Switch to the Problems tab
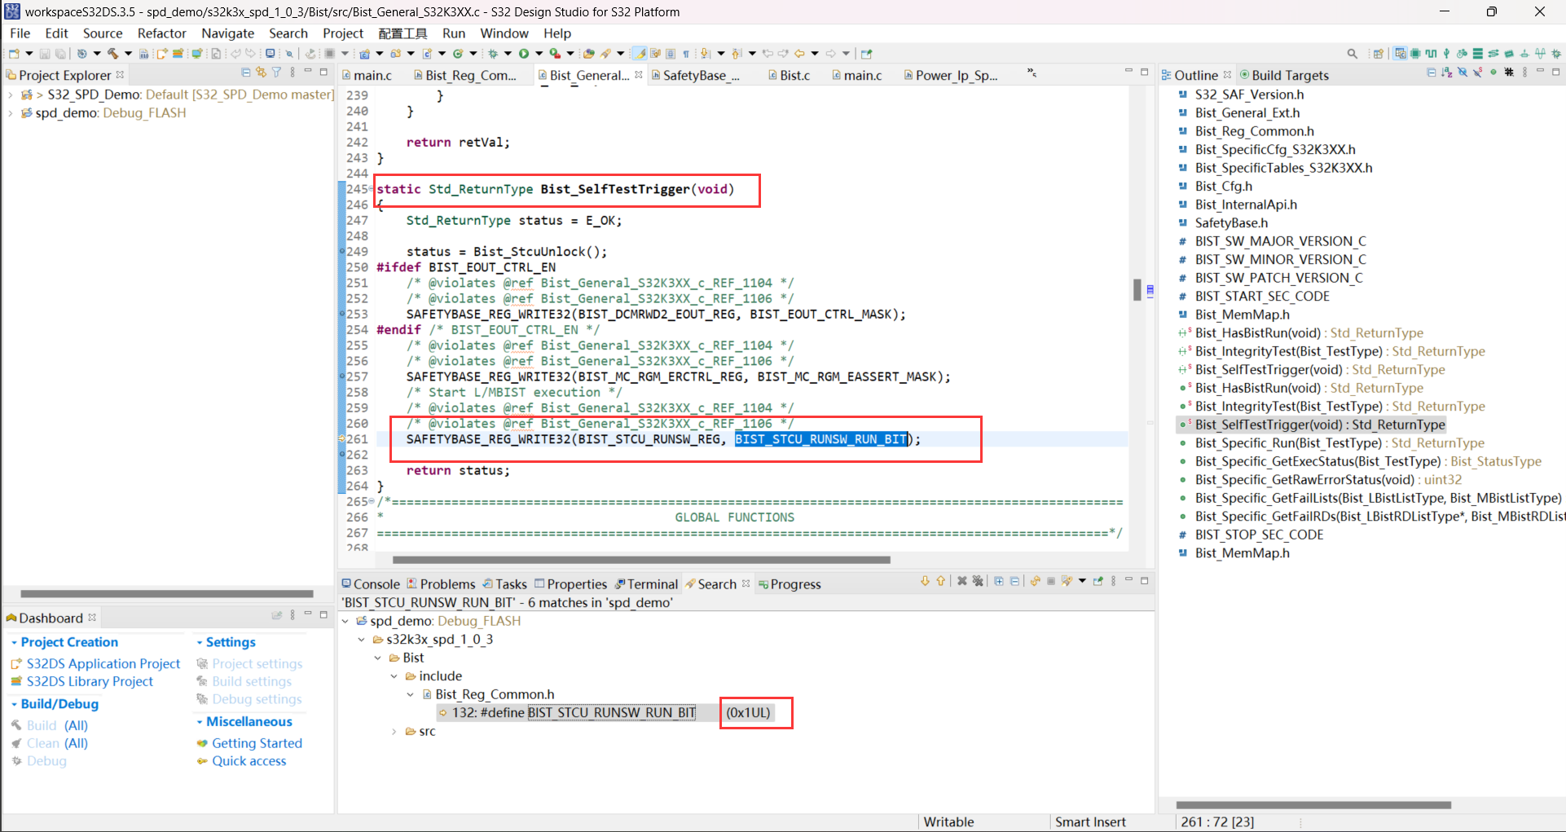1566x832 pixels. tap(448, 583)
